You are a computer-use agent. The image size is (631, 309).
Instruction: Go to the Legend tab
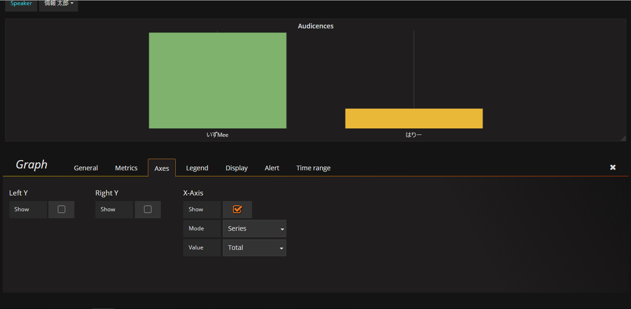tap(197, 168)
